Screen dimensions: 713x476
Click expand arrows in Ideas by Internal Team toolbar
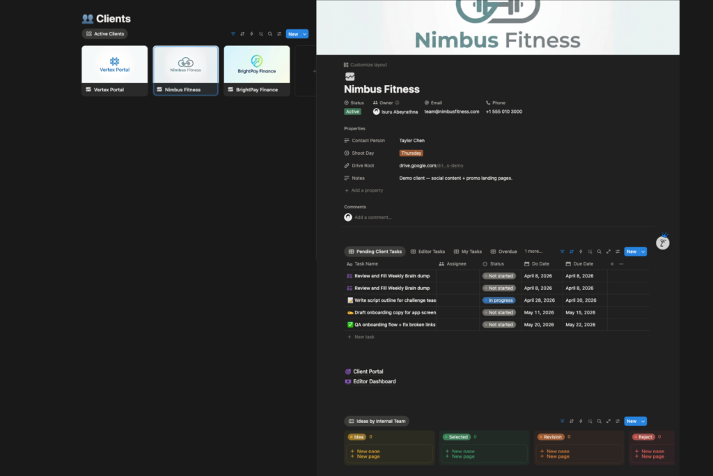[609, 422]
